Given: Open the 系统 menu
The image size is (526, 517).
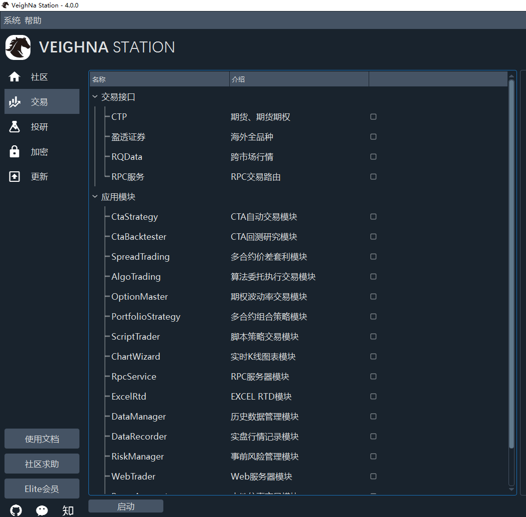Looking at the screenshot, I should click(x=12, y=20).
